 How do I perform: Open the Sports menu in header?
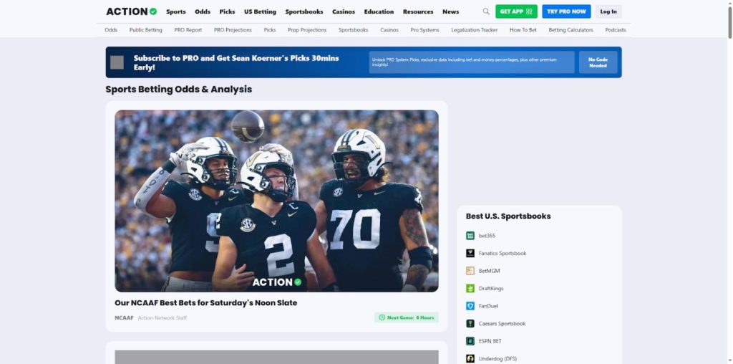(x=175, y=11)
